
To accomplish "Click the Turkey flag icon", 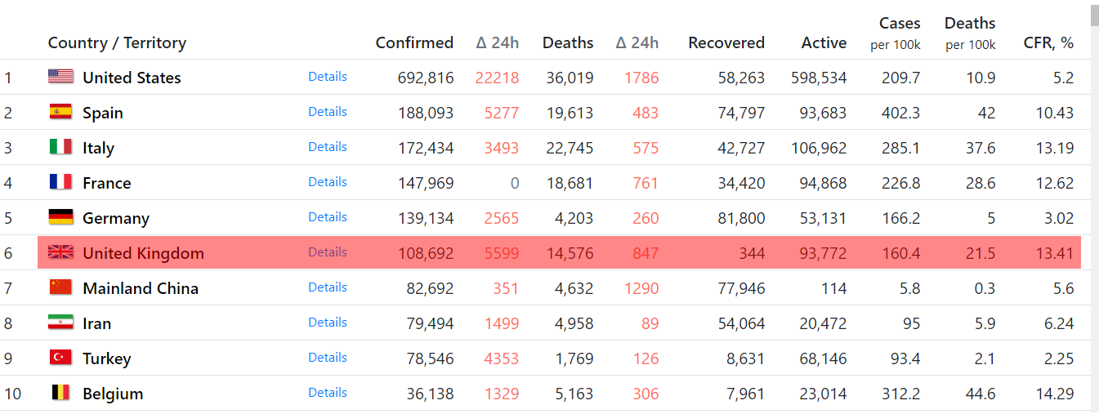I will click(60, 358).
